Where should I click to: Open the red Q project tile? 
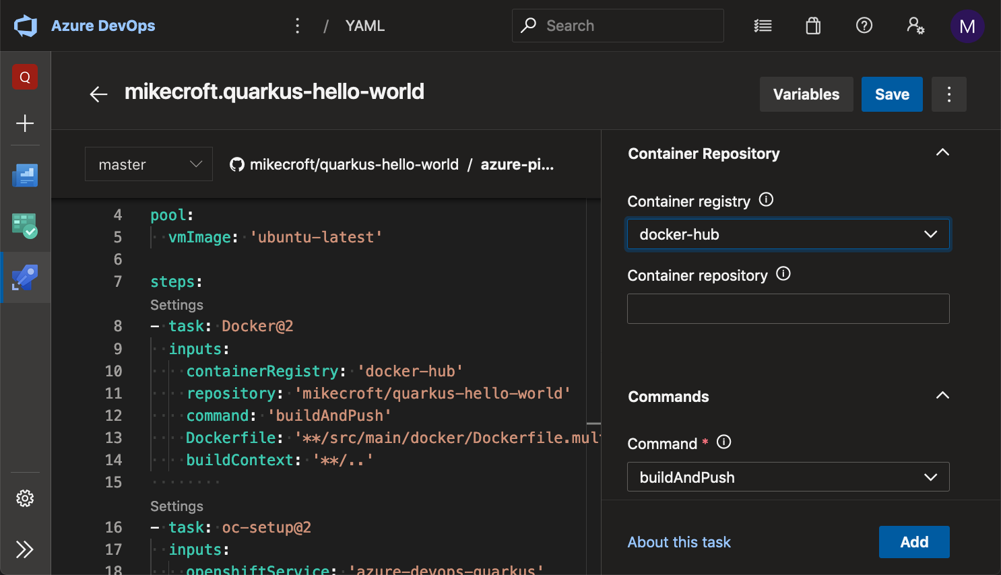point(25,77)
